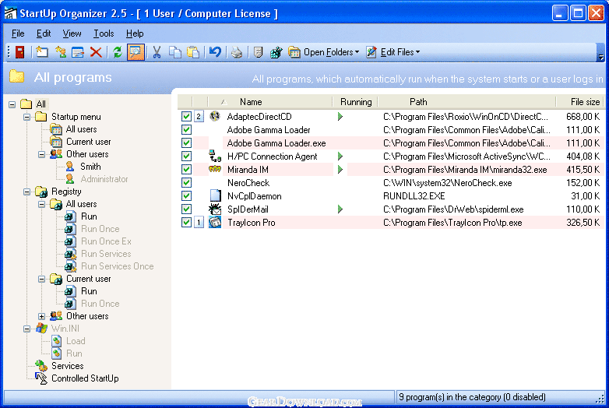
Task: Select Load under Win.INI
Action: click(x=76, y=341)
